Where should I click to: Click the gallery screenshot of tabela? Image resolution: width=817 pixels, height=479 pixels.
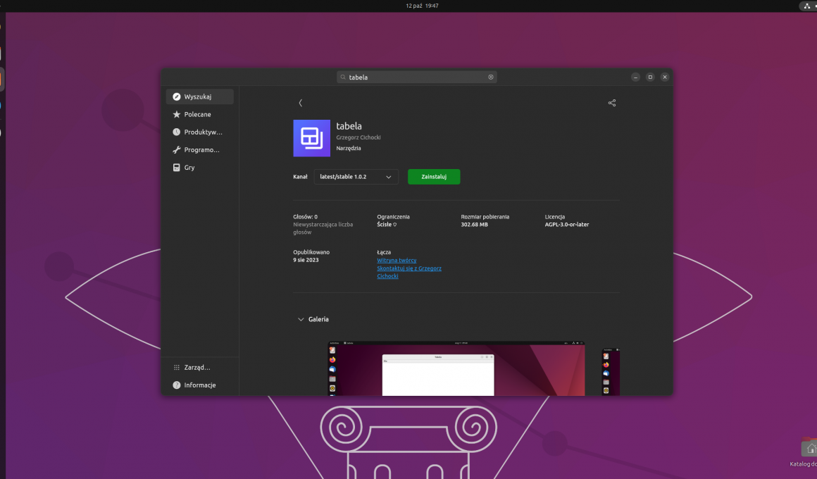(456, 368)
